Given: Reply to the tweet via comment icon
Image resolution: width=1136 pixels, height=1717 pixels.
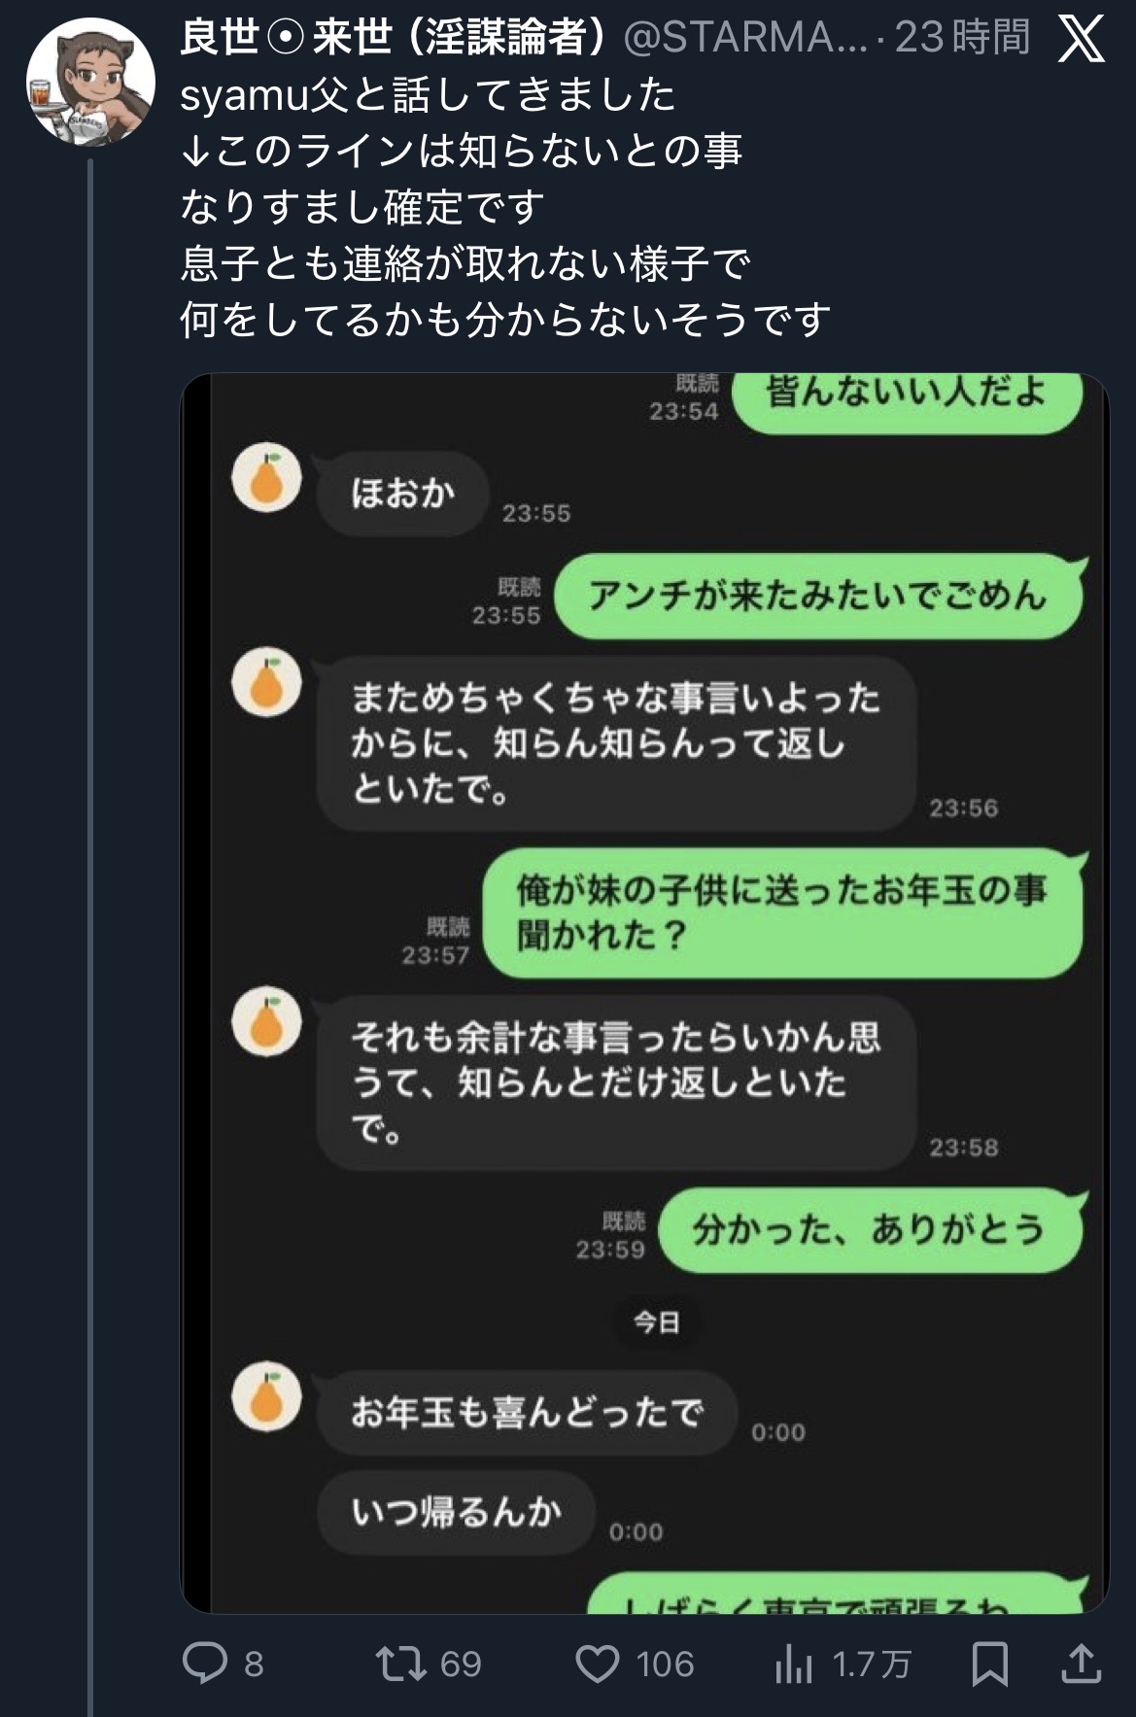Looking at the screenshot, I should (x=205, y=1663).
